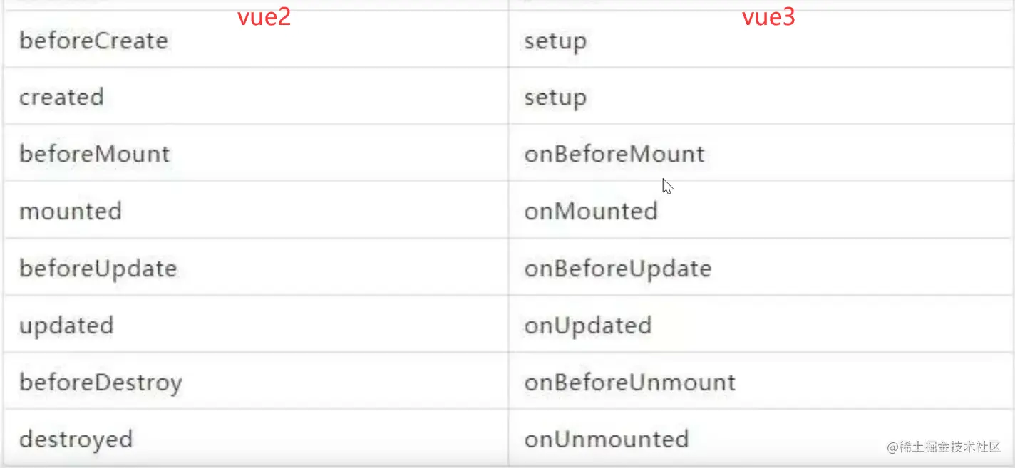This screenshot has height=468, width=1015.
Task: Click the red vue3 column label
Action: tap(768, 17)
